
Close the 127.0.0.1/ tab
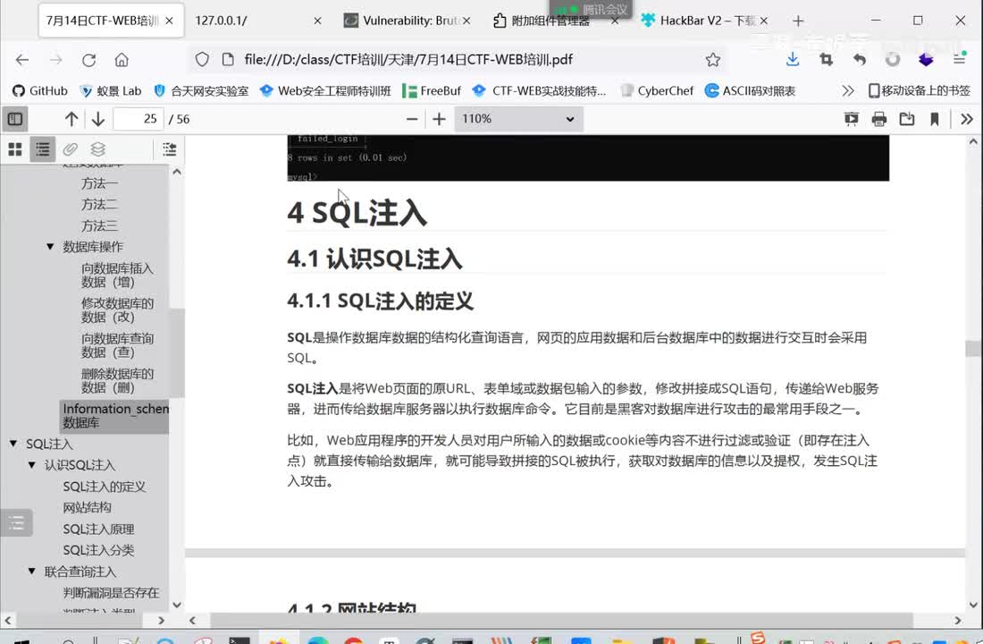(317, 21)
